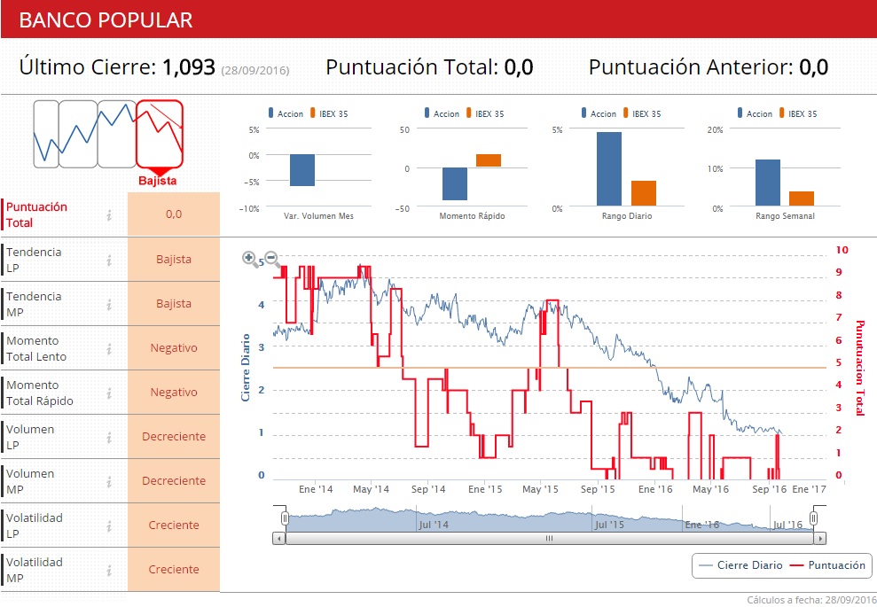
Task: Toggle Cierre Diario series in the legend
Action: (740, 565)
